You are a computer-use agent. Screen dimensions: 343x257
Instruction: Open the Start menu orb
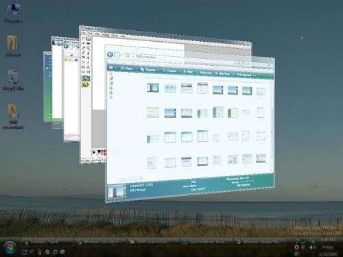point(10,248)
